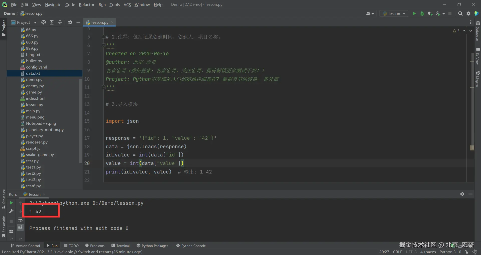The width and height of the screenshot is (481, 255).
Task: Open Search Everywhere magnifier icon
Action: coord(460,13)
